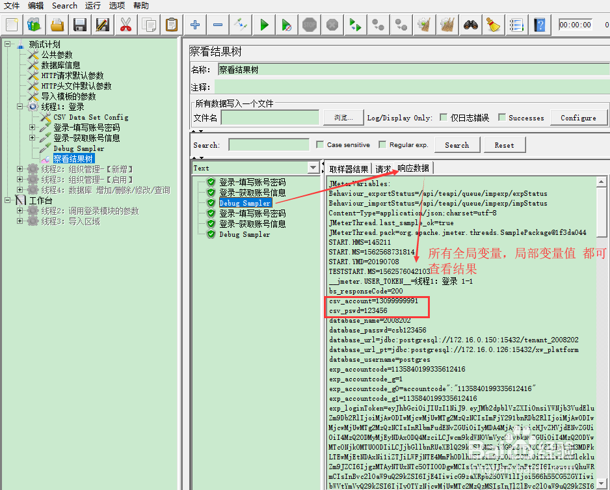Tick the Successes checkbox

point(502,117)
